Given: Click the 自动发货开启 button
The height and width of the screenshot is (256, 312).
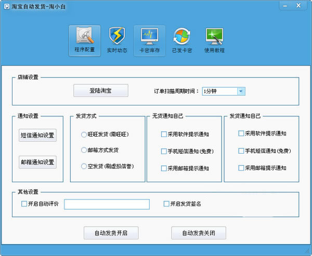Looking at the screenshot, I should point(111,233).
